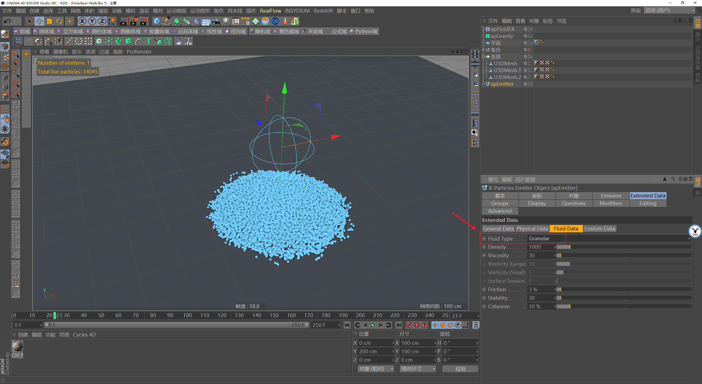This screenshot has width=702, height=384.
Task: Toggle X axis lock icon
Action: pos(82,21)
